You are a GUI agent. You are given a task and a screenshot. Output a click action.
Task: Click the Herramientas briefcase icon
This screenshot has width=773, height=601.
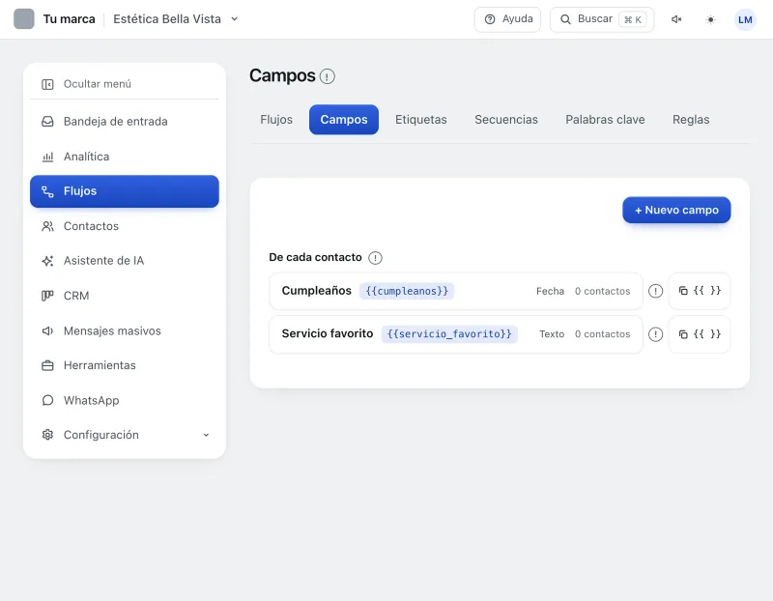[47, 365]
